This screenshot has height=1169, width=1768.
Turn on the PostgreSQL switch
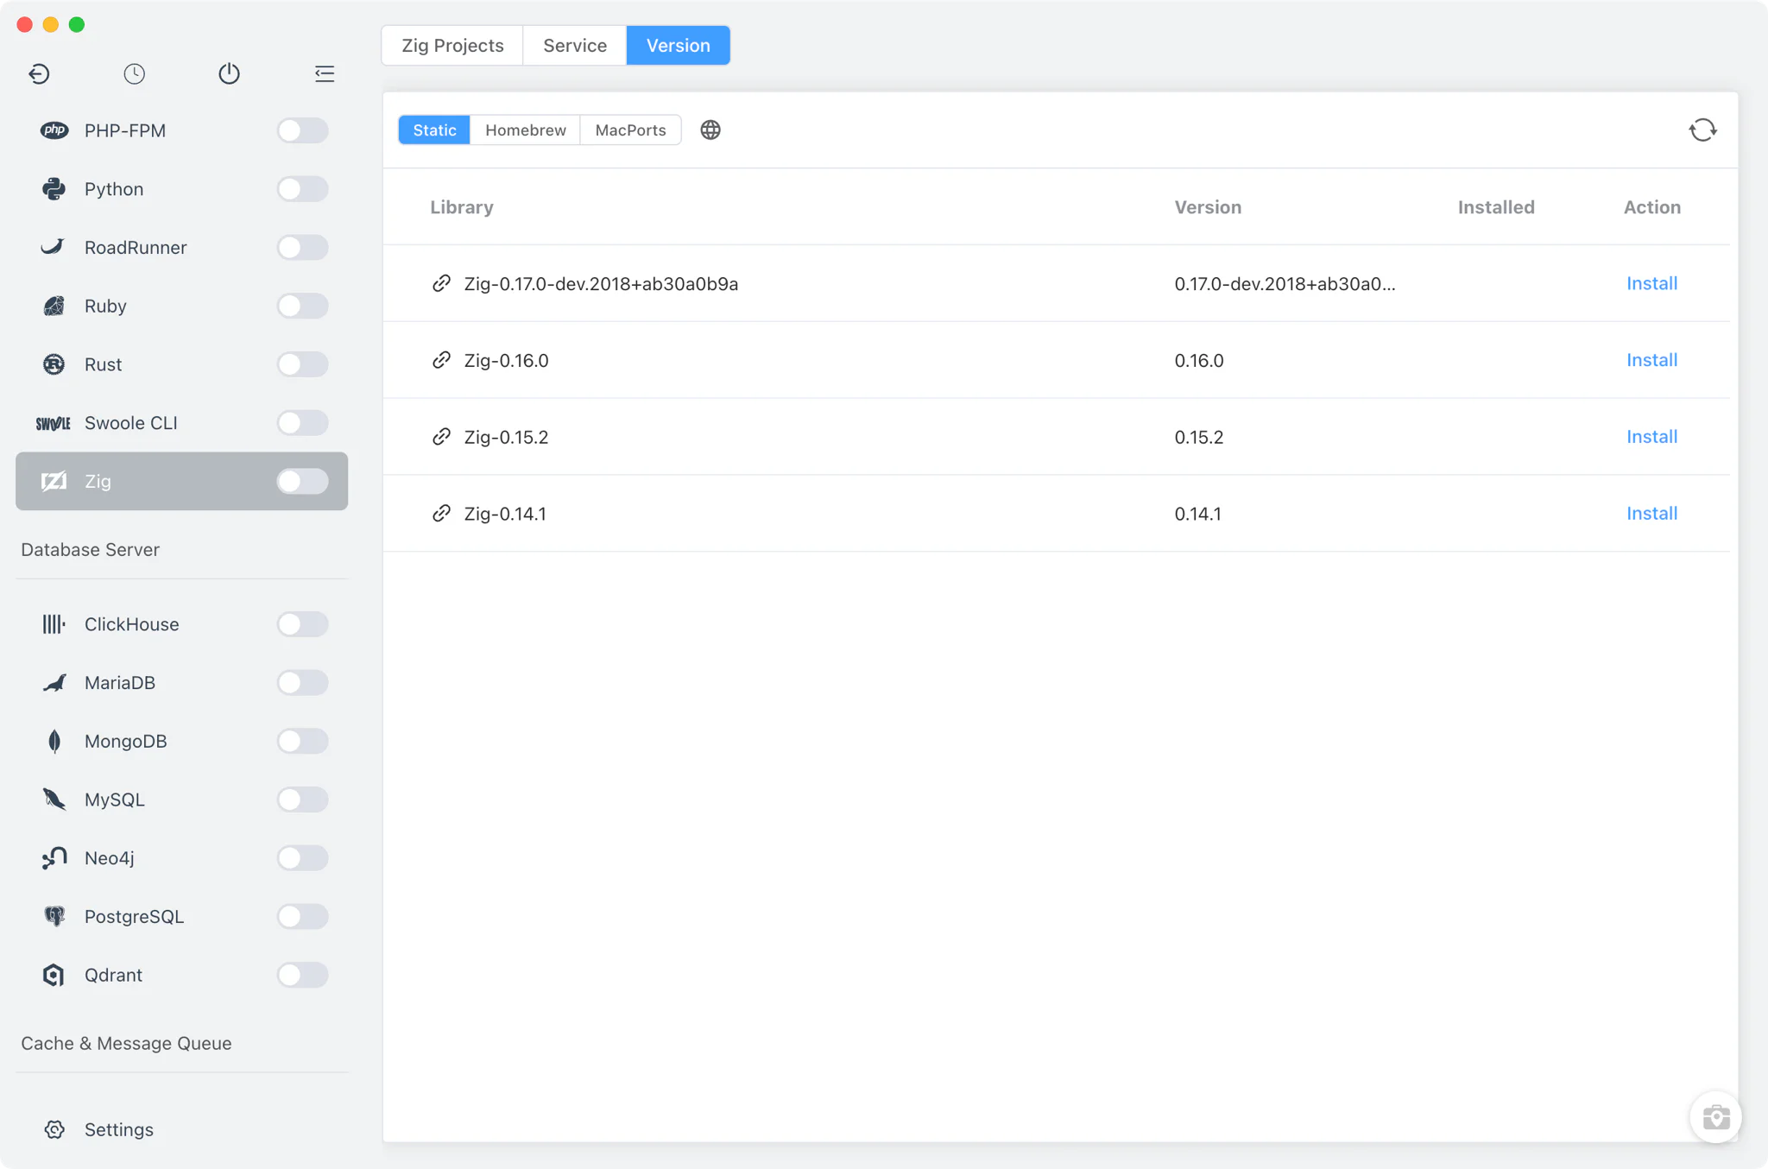coord(302,916)
